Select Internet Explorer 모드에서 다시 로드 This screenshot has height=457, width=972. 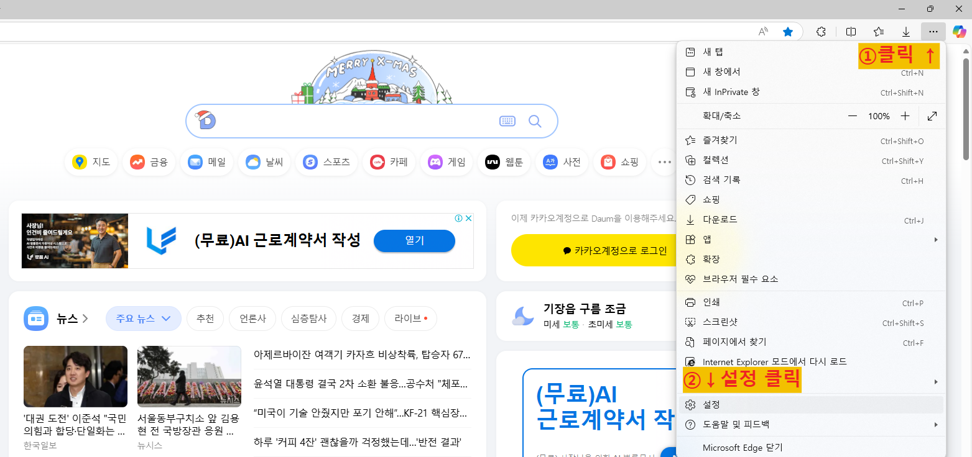coord(811,361)
